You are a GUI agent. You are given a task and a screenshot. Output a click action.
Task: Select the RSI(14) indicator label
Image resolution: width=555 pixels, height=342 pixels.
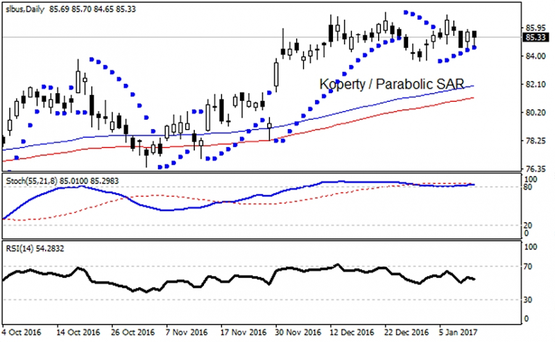pyautogui.click(x=20, y=249)
